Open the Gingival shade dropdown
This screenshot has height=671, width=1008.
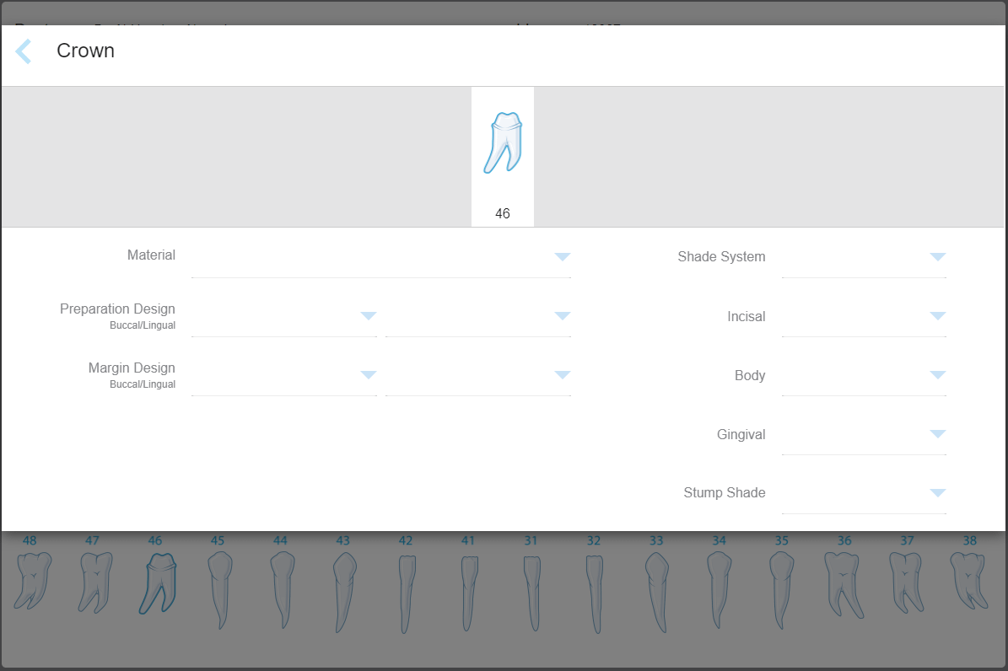pyautogui.click(x=864, y=434)
